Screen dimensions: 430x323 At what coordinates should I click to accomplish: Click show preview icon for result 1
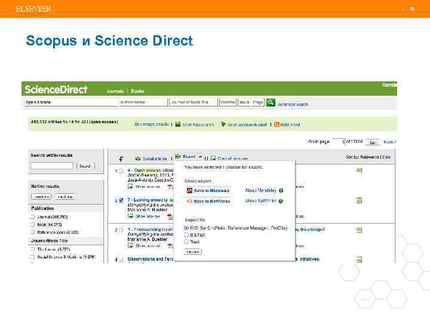pos(130,187)
